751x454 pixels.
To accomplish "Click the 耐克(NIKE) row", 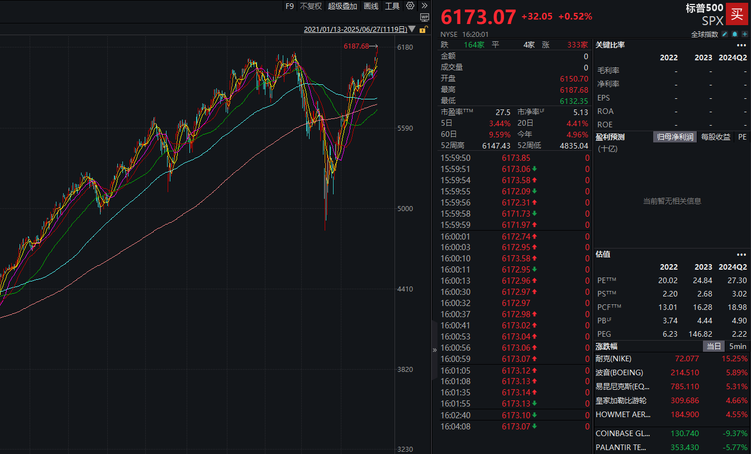I will pos(672,359).
